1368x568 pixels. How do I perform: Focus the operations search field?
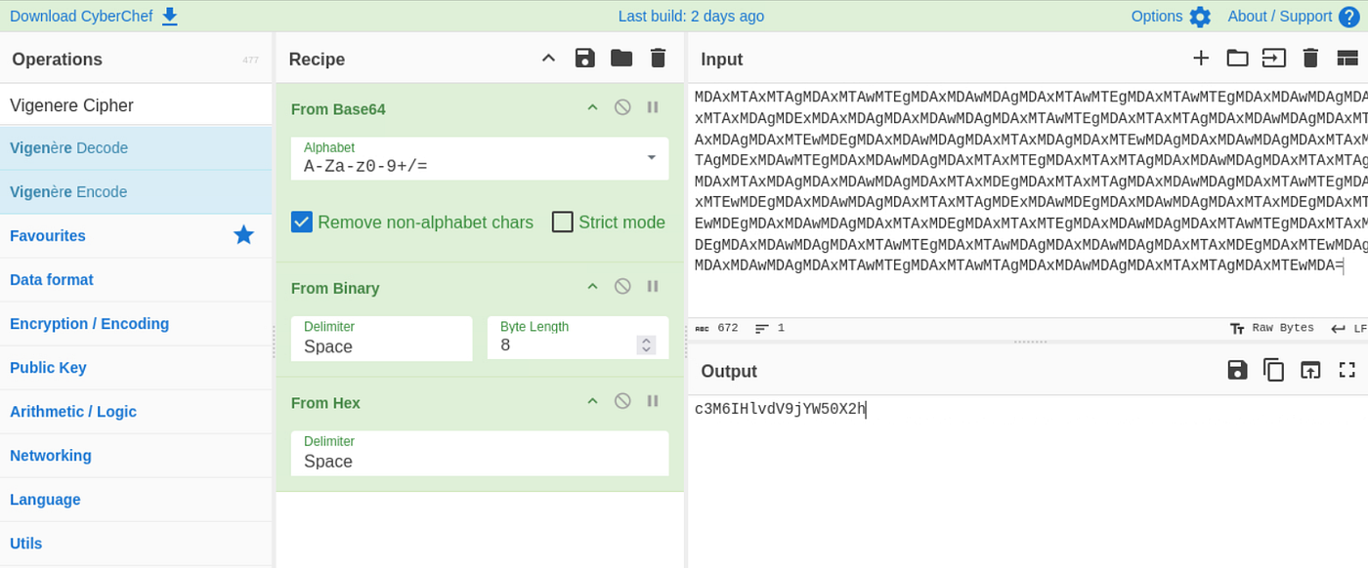click(136, 104)
